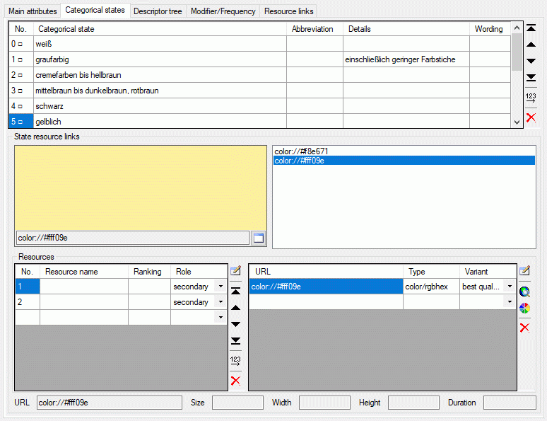This screenshot has width=547, height=421.
Task: Click the Width field
Action: [x=325, y=403]
